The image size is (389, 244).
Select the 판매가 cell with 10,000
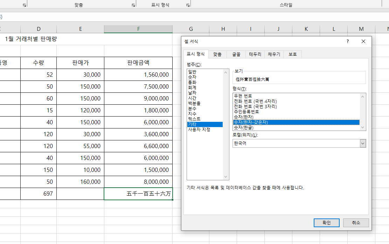[81, 170]
